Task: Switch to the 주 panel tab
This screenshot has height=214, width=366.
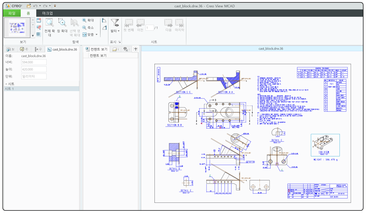Action: (24, 49)
